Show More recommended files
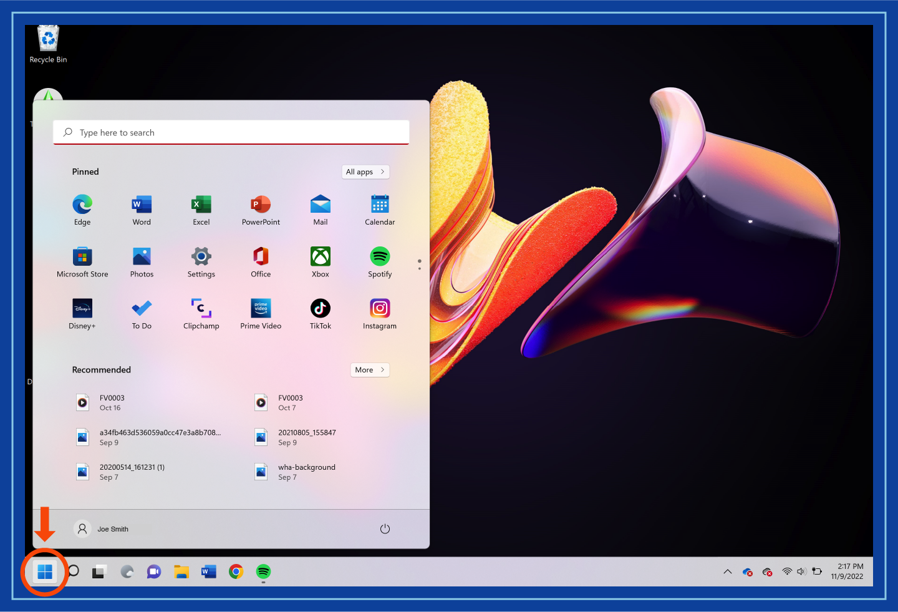 coord(370,370)
